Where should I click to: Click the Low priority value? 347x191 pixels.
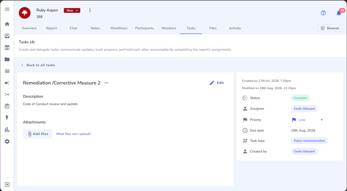302,120
